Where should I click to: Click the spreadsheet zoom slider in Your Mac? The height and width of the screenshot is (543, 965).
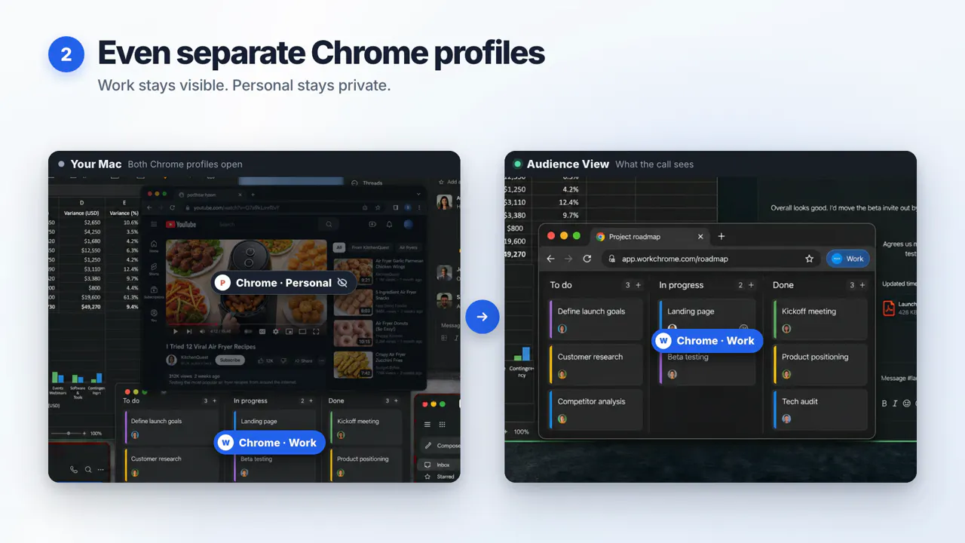pos(68,434)
